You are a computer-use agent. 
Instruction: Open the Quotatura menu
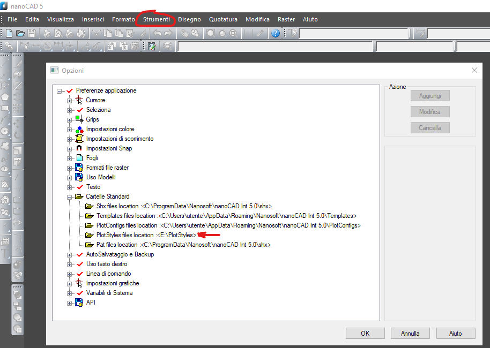[223, 19]
